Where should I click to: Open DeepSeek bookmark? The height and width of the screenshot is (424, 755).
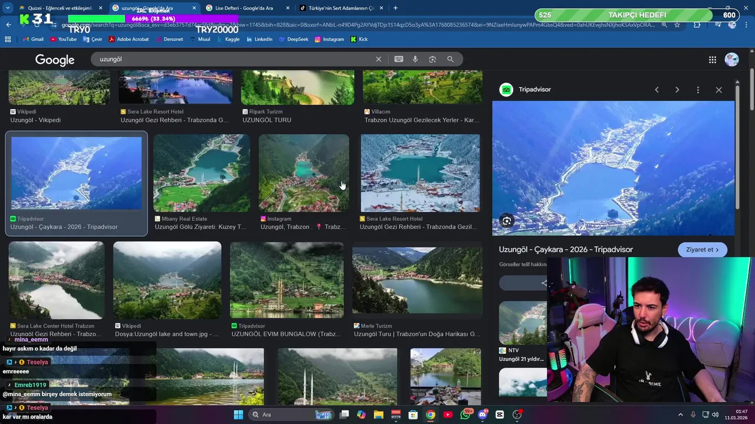(293, 39)
